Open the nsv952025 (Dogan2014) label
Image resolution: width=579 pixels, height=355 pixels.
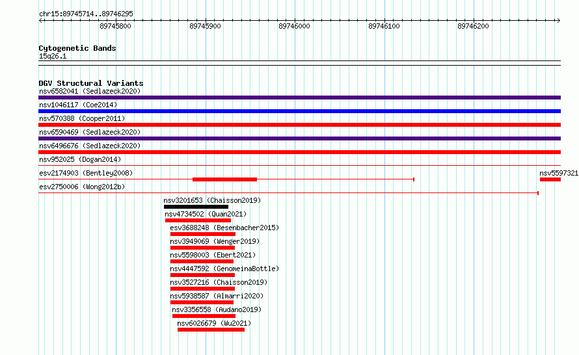pyautogui.click(x=80, y=159)
